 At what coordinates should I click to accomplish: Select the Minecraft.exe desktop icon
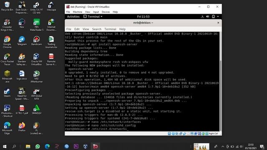(x=7, y=77)
